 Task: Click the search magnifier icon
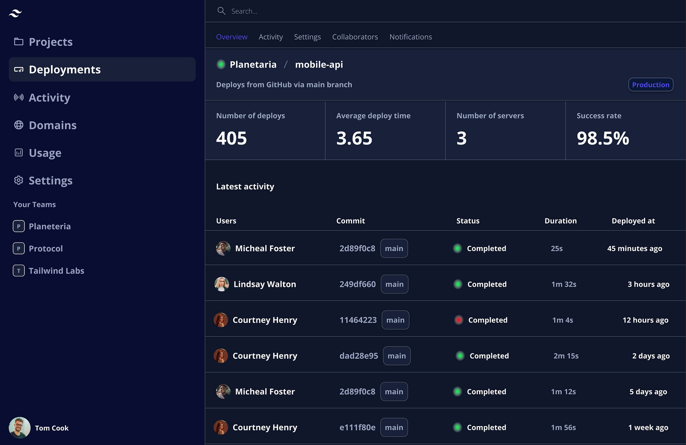(x=221, y=11)
